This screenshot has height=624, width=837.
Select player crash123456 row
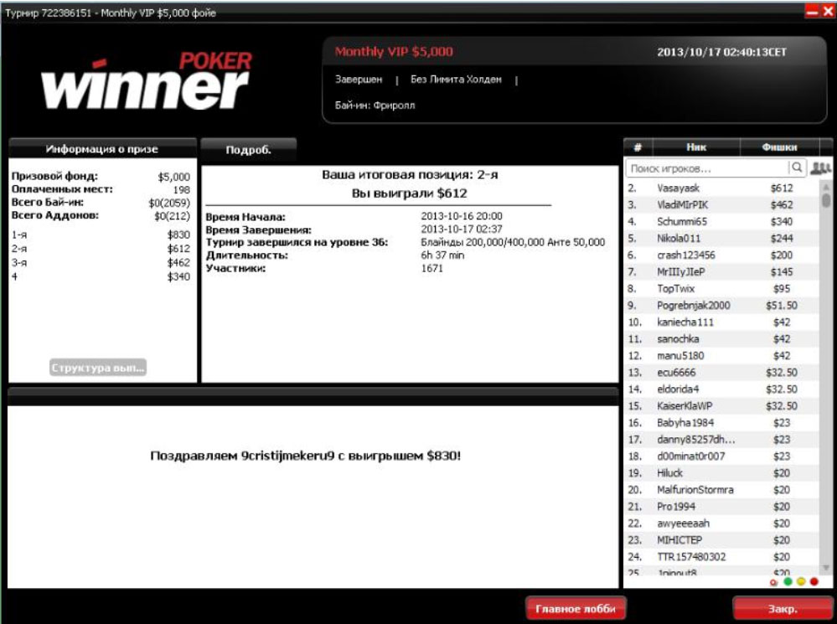(721, 255)
